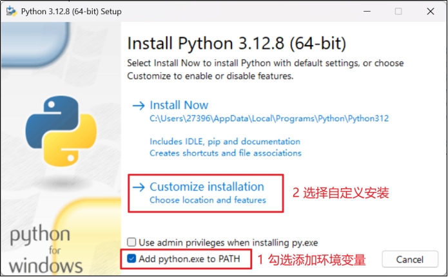Viewport: 448px width, 277px height.
Task: Click the Install Now arrow icon
Action: (x=139, y=106)
